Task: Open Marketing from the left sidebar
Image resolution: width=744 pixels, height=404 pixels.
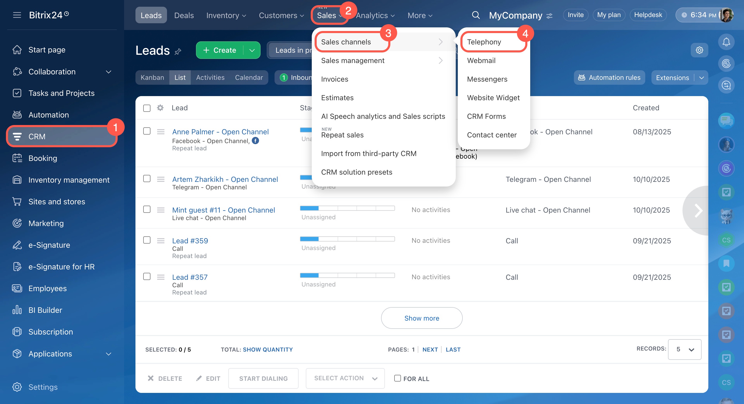Action: pos(46,223)
